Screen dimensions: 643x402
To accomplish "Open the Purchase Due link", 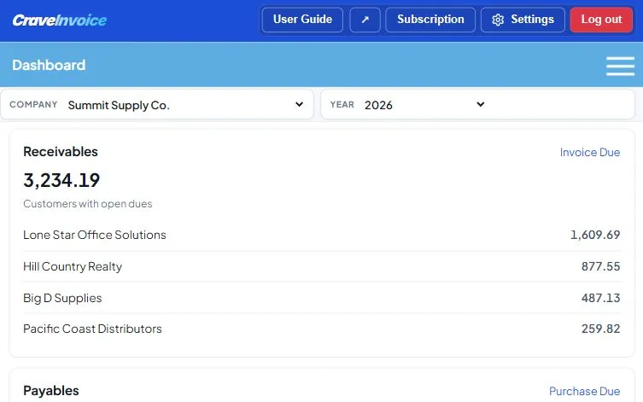I will (x=584, y=392).
